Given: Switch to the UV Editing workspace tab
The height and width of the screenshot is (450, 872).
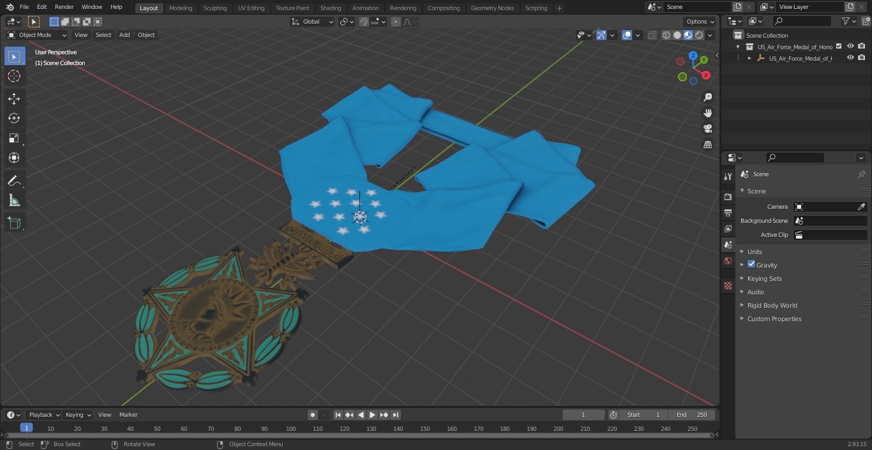Looking at the screenshot, I should (251, 8).
